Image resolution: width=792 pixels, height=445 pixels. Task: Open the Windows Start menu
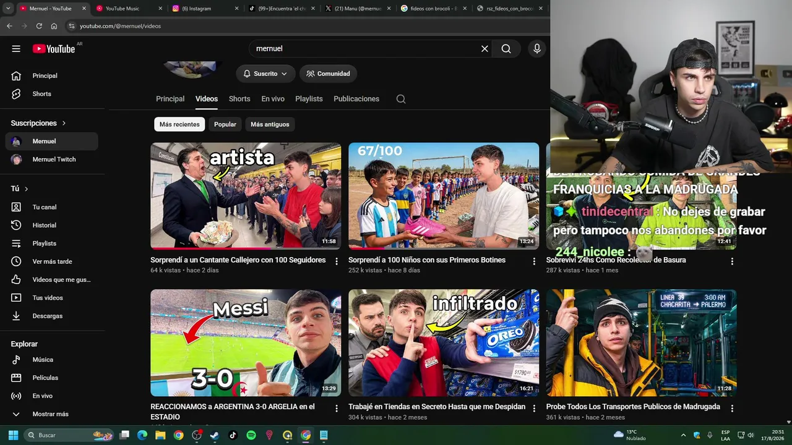13,435
